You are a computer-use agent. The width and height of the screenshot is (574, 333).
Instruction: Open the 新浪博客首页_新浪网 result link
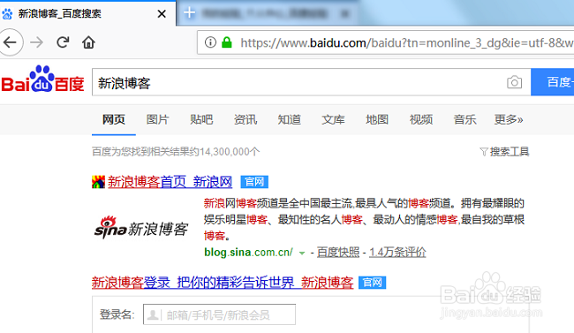[x=170, y=182]
